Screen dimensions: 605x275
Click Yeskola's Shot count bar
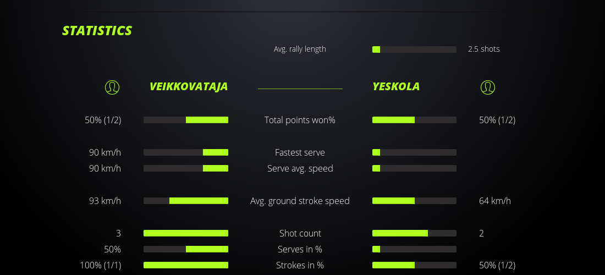tap(414, 233)
